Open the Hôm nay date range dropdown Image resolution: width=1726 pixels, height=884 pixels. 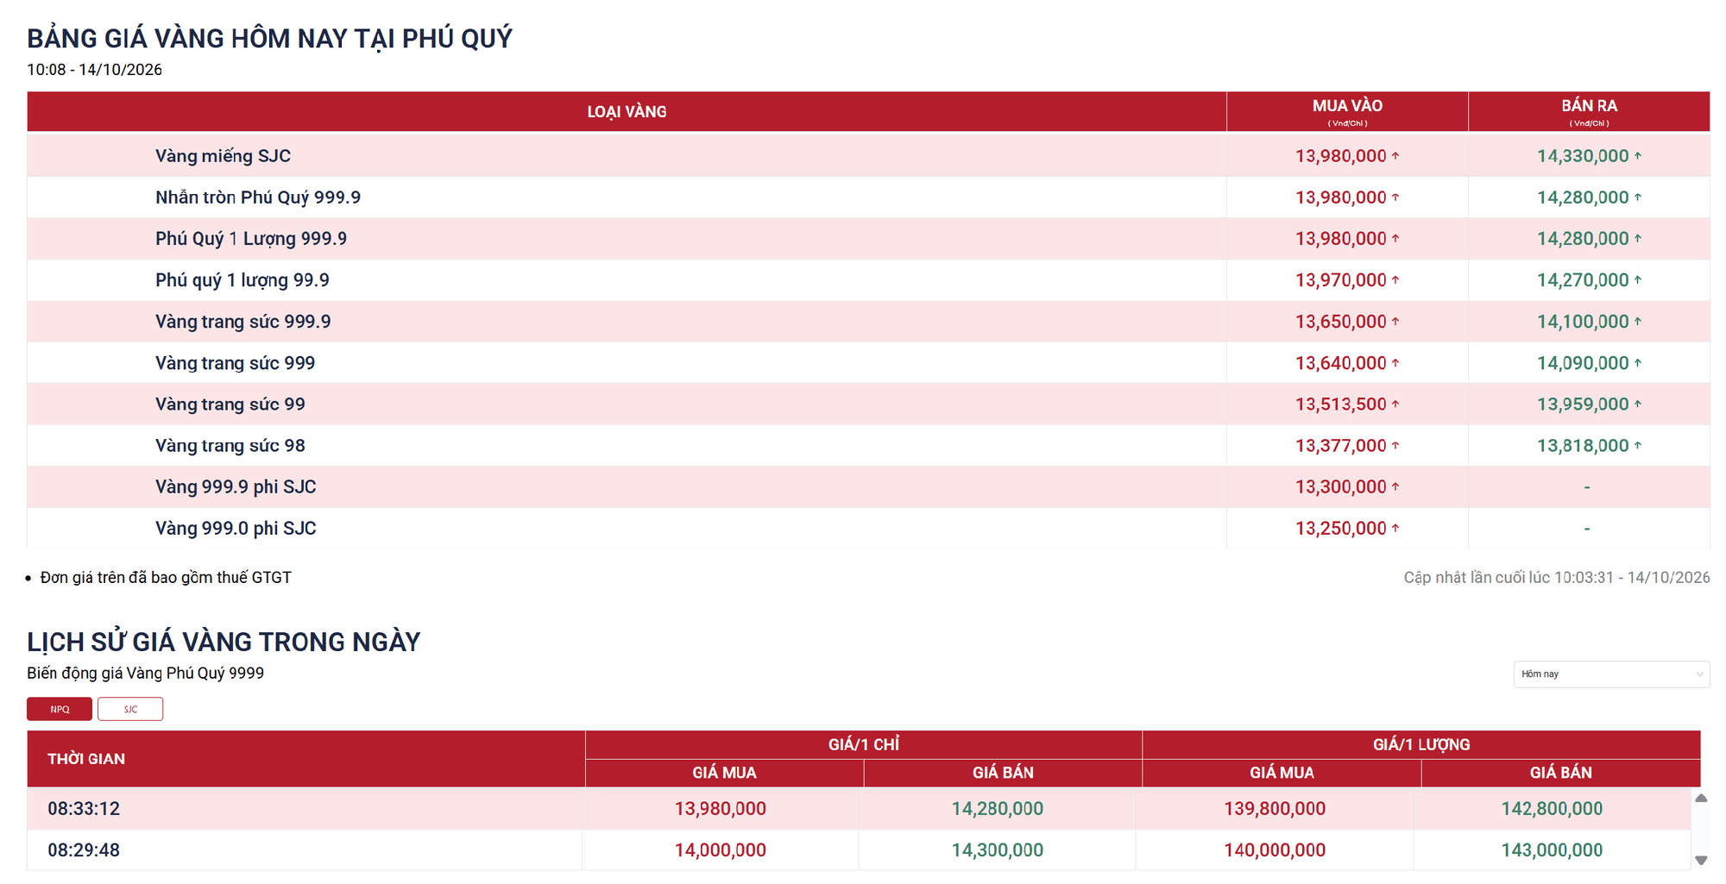[x=1611, y=674]
